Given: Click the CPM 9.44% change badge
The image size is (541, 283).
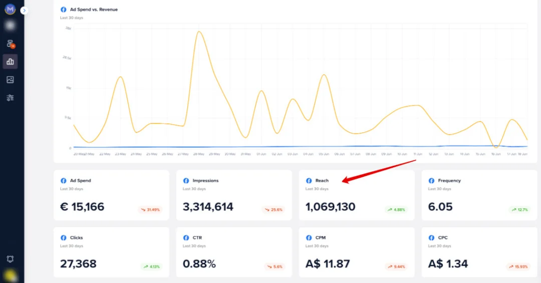Looking at the screenshot, I should click(396, 266).
